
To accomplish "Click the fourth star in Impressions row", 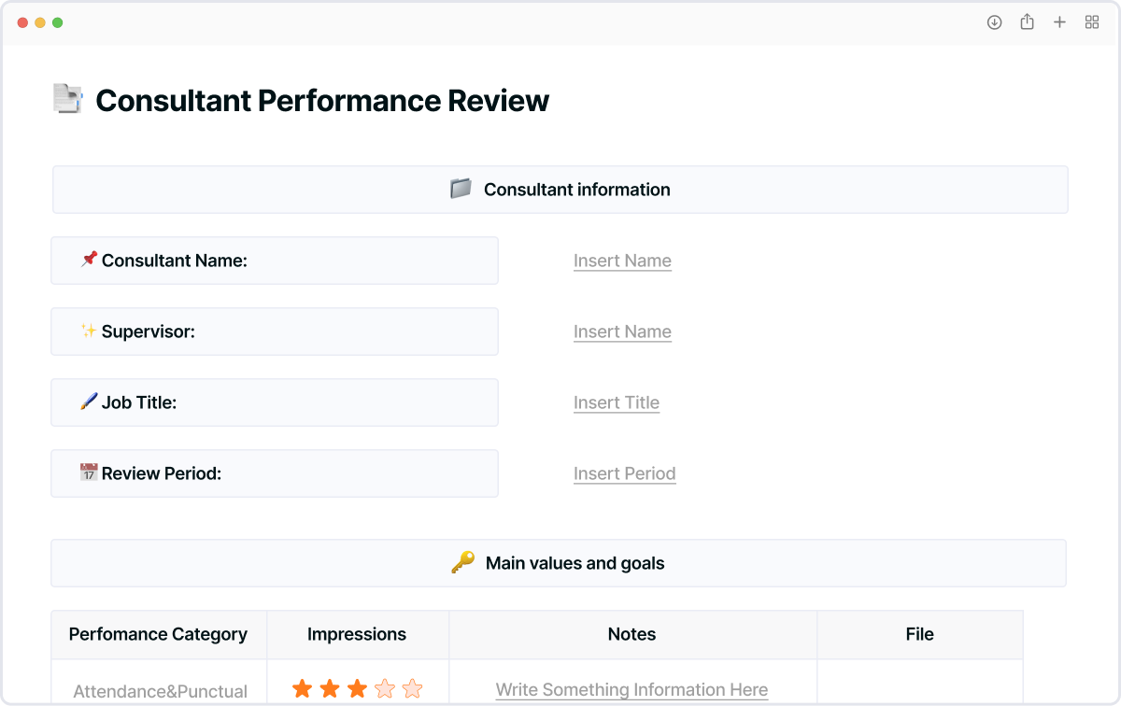I will pos(385,688).
